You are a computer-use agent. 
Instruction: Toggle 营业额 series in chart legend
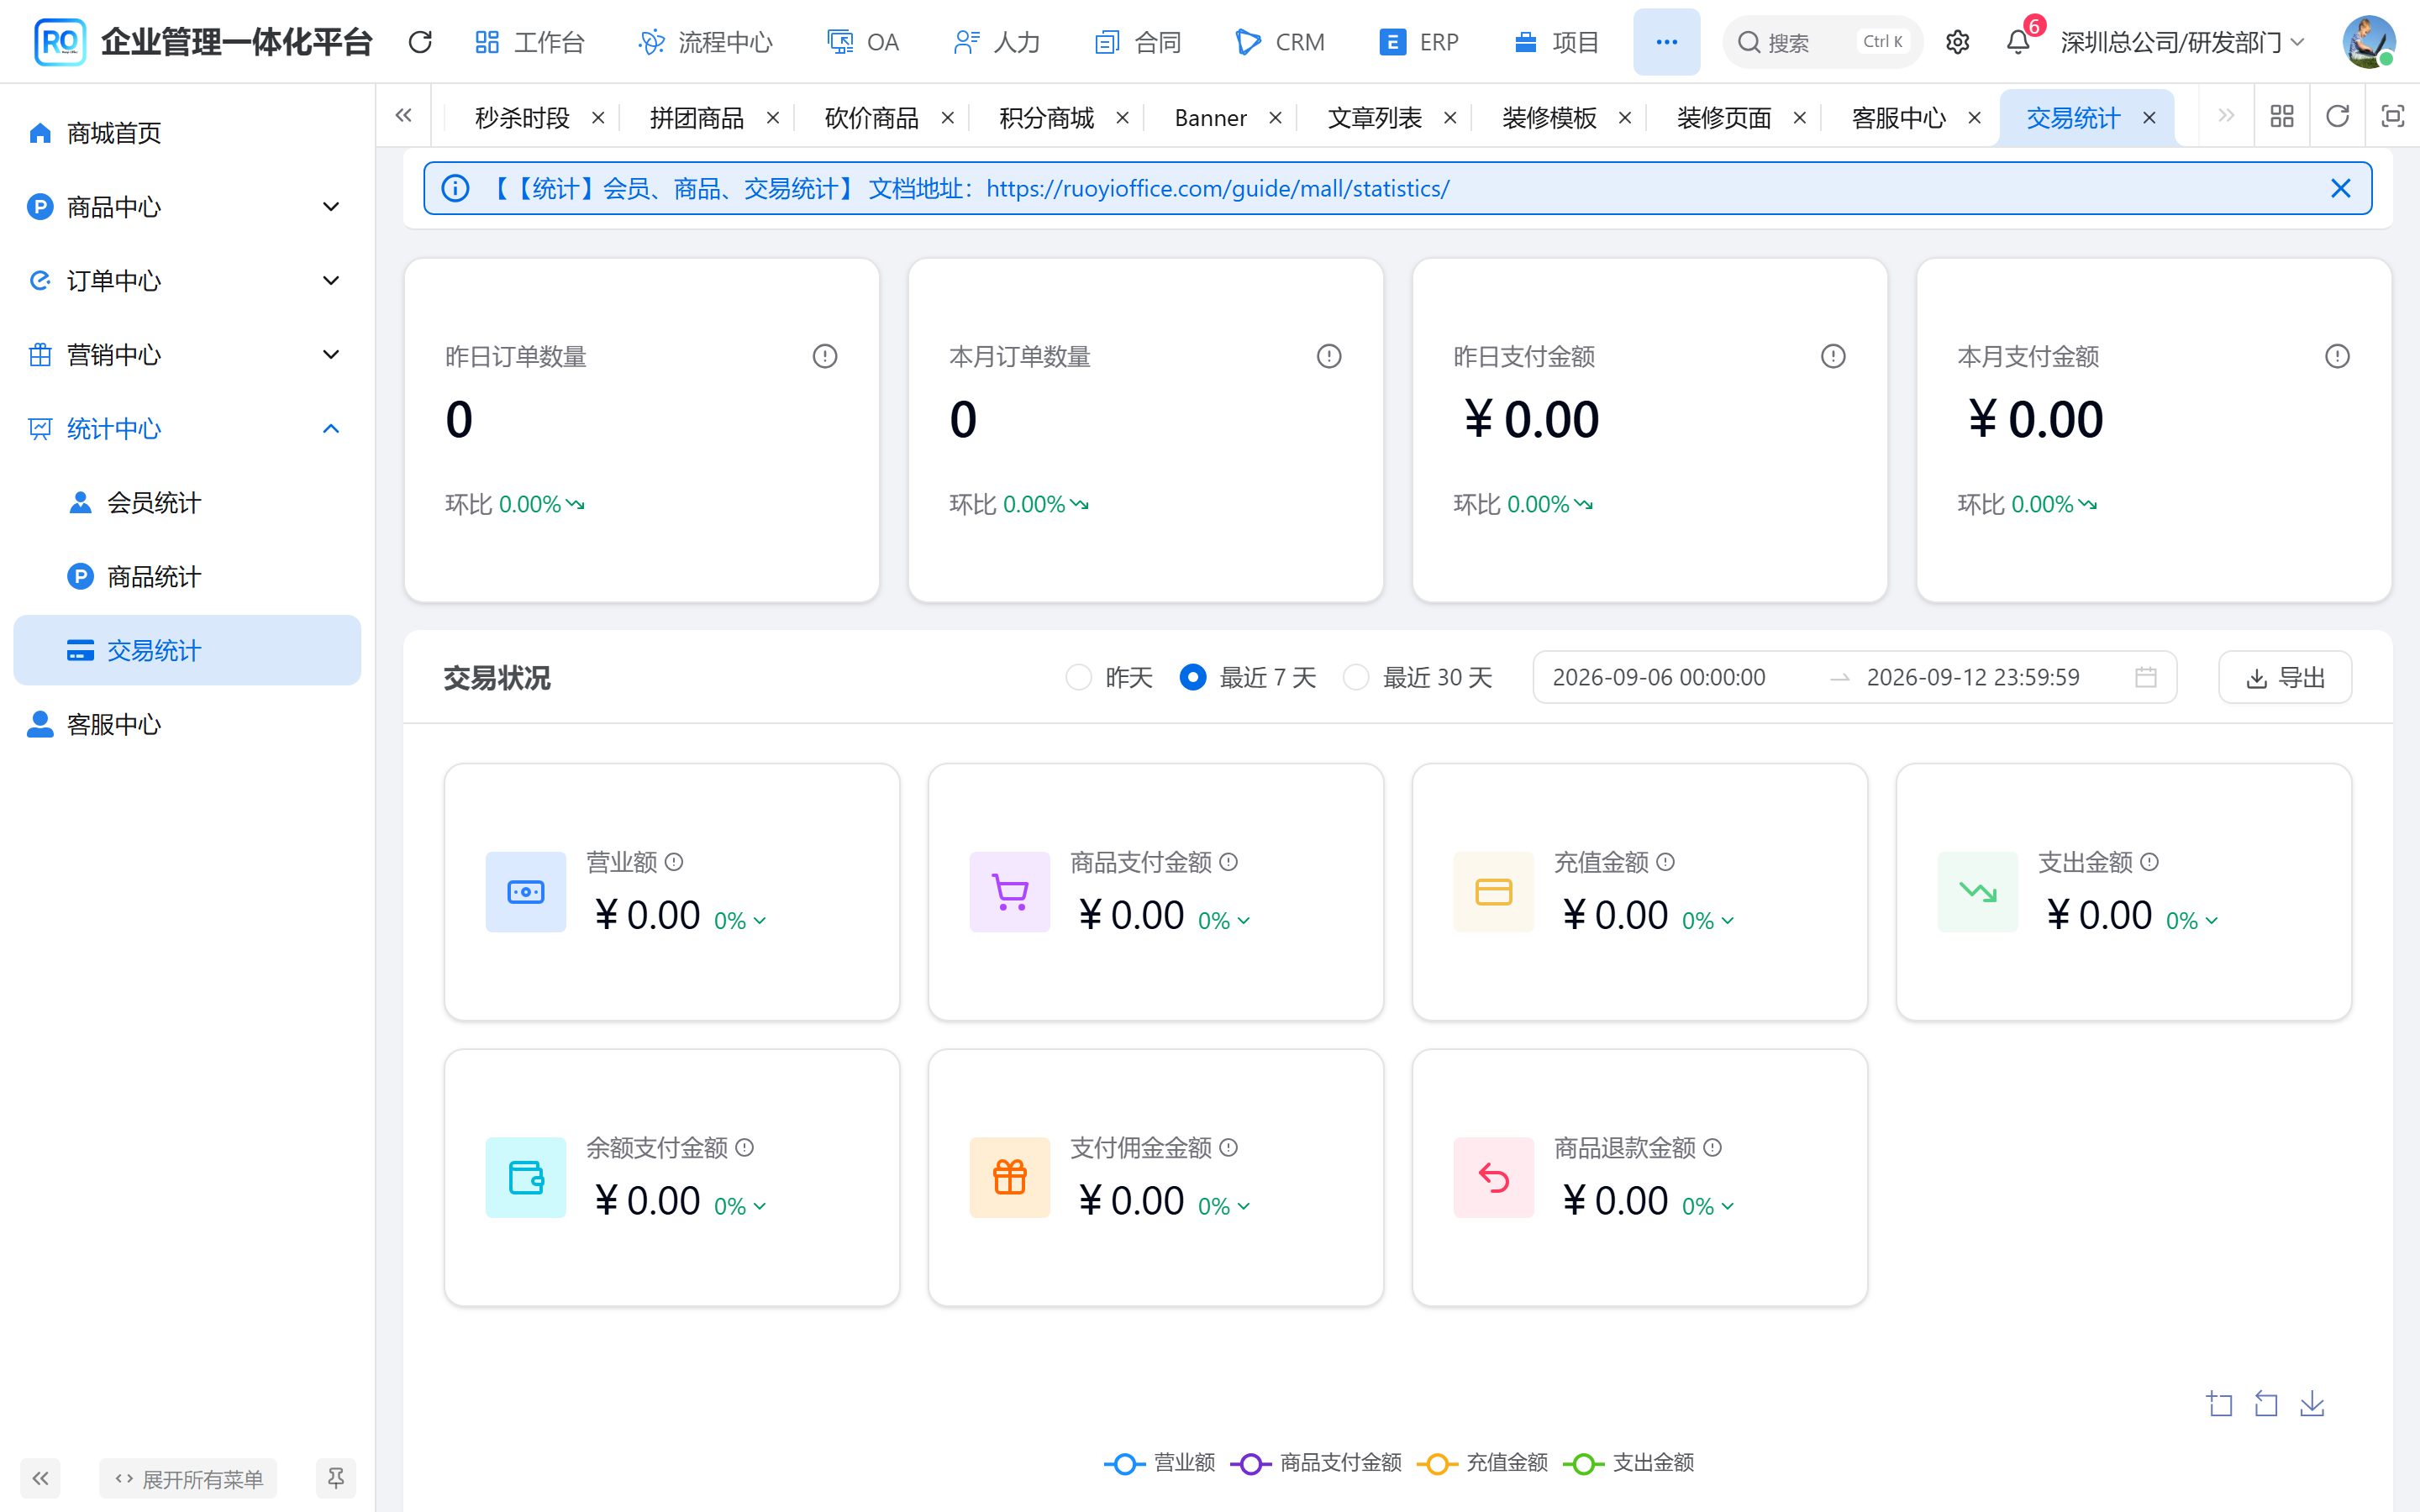(1160, 1463)
